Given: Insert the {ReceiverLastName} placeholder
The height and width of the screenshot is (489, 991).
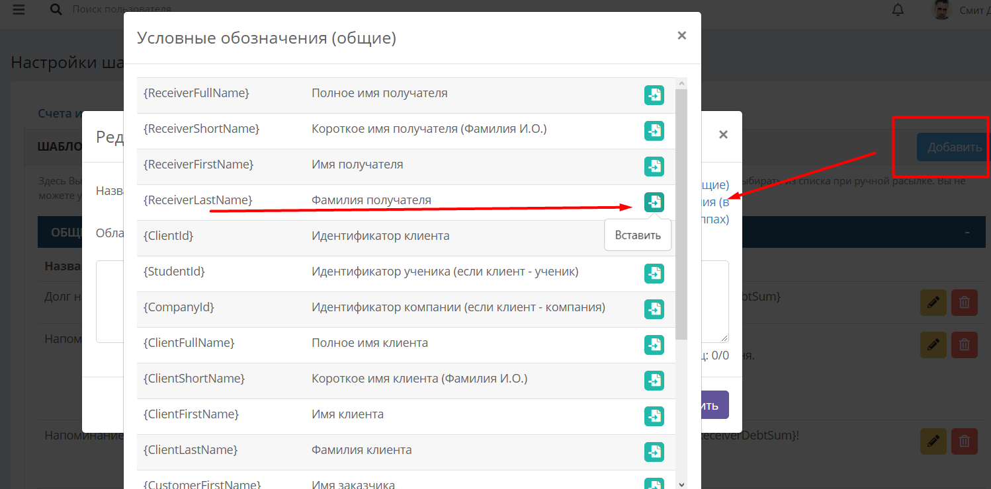Looking at the screenshot, I should [x=654, y=202].
